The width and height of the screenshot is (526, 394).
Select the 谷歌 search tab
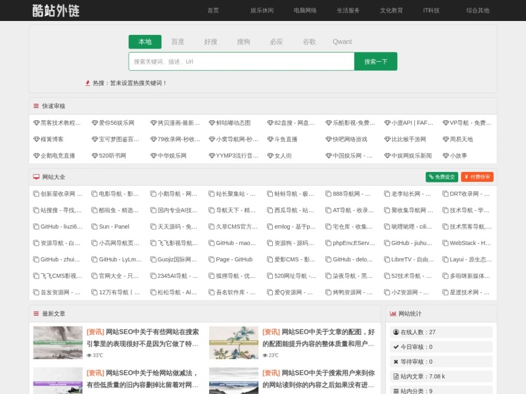pyautogui.click(x=309, y=41)
